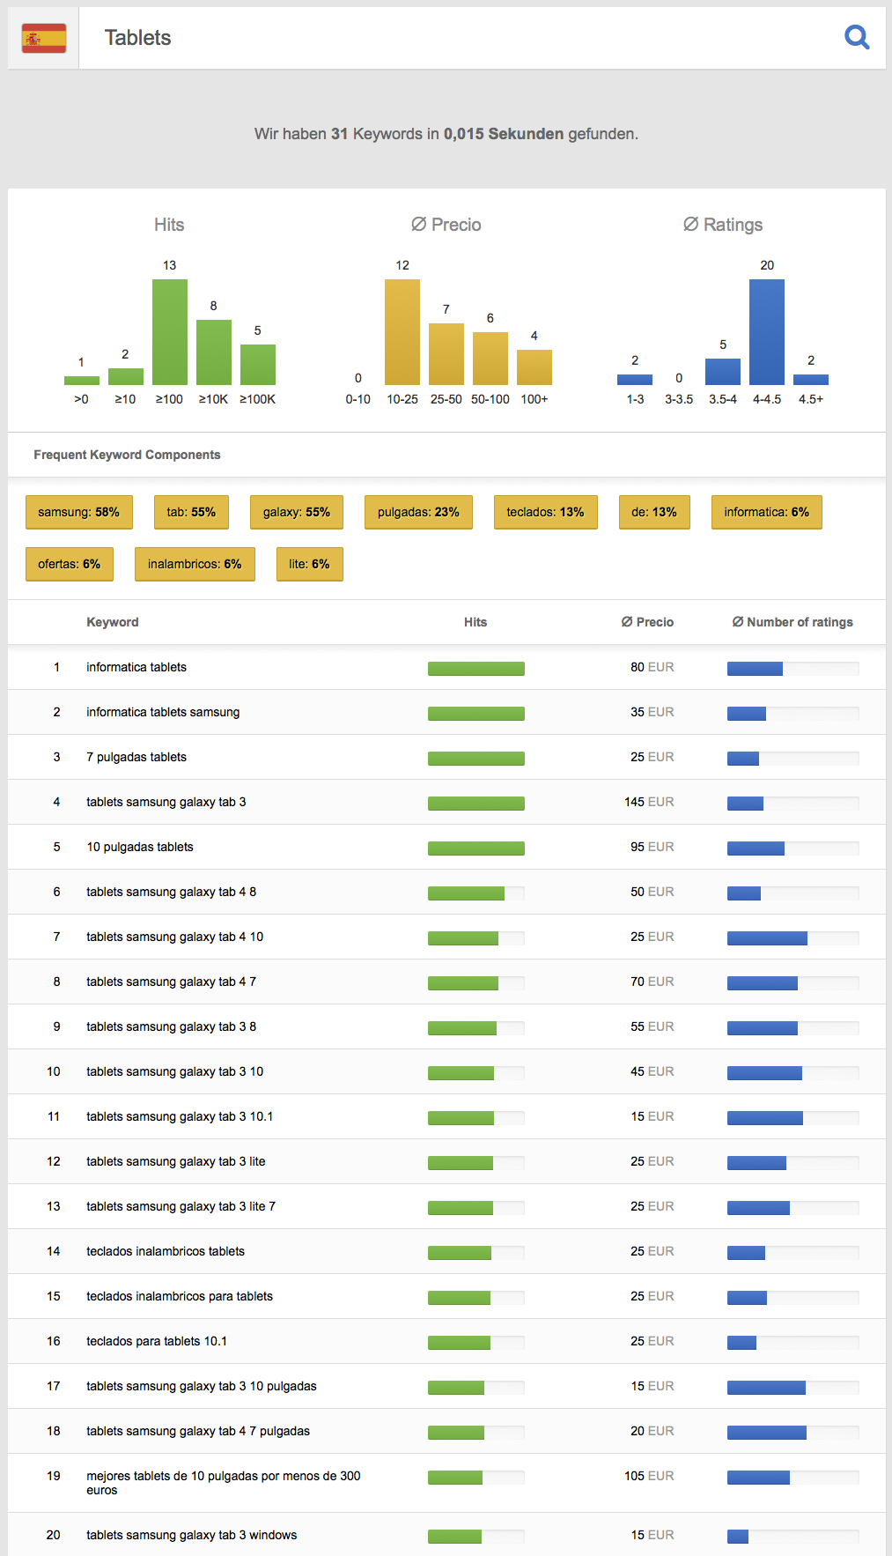Select the 'samsung: 58%' keyword tag
This screenshot has width=892, height=1556.
pos(79,512)
